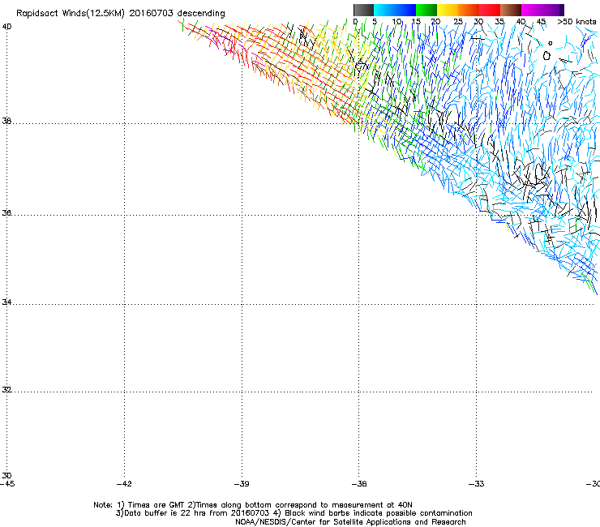Click the note line 'Times are GMT'
The image size is (600, 527).
point(156,505)
